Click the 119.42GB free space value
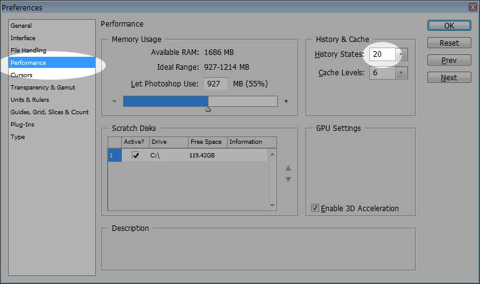Screen dimensions: 480x284 click(x=202, y=156)
